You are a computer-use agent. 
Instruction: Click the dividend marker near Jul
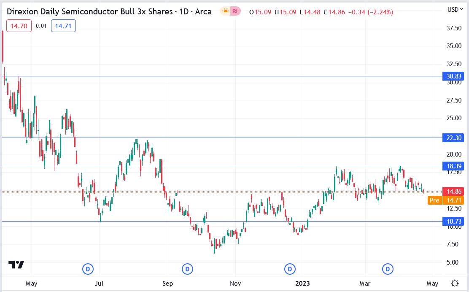pyautogui.click(x=88, y=269)
